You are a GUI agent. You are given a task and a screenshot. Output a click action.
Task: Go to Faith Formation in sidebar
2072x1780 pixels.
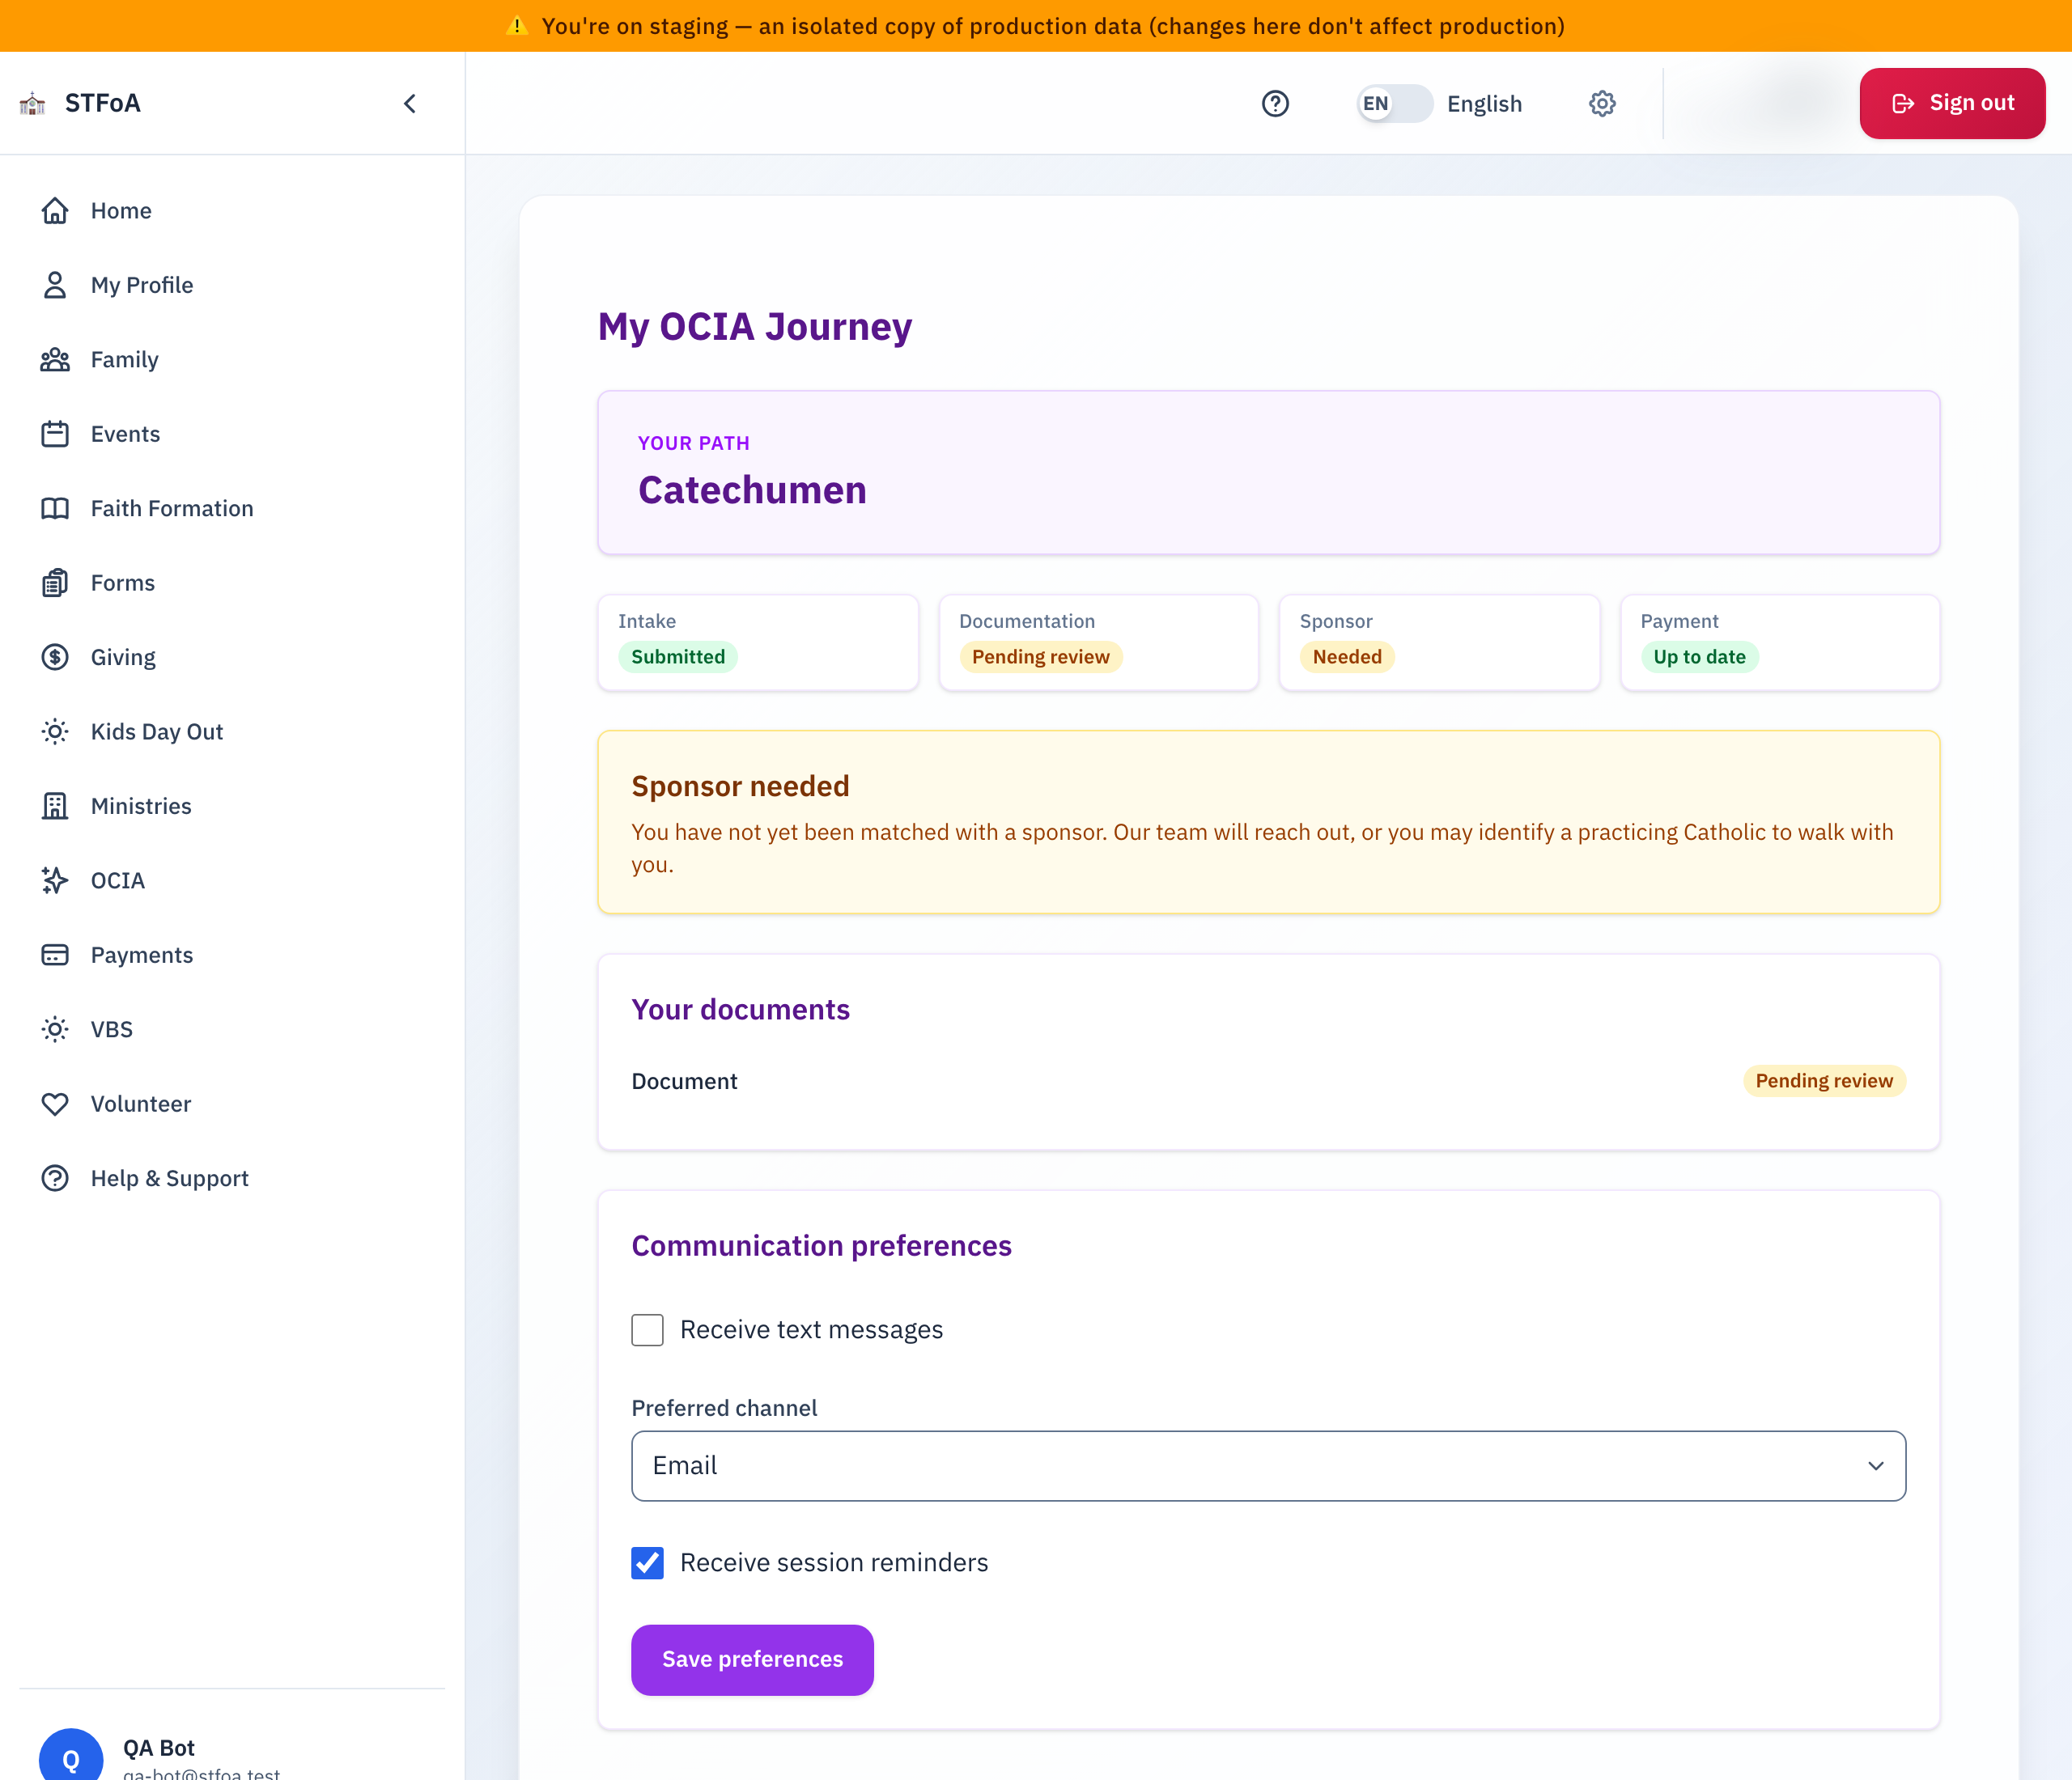click(x=172, y=509)
